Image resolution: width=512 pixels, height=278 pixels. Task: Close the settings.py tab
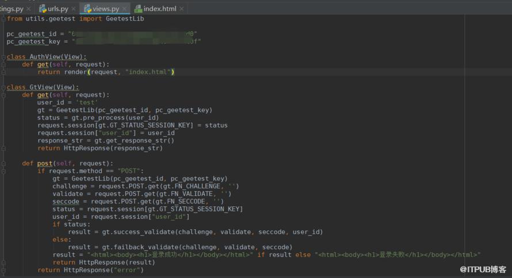[x=29, y=9]
